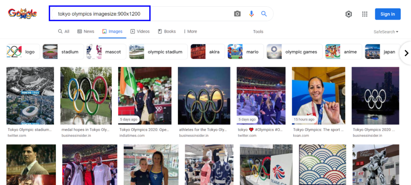Click 'Tokyo Olympics 2020: Ope...' caption
Screen dimensions: 411x185
pos(144,129)
